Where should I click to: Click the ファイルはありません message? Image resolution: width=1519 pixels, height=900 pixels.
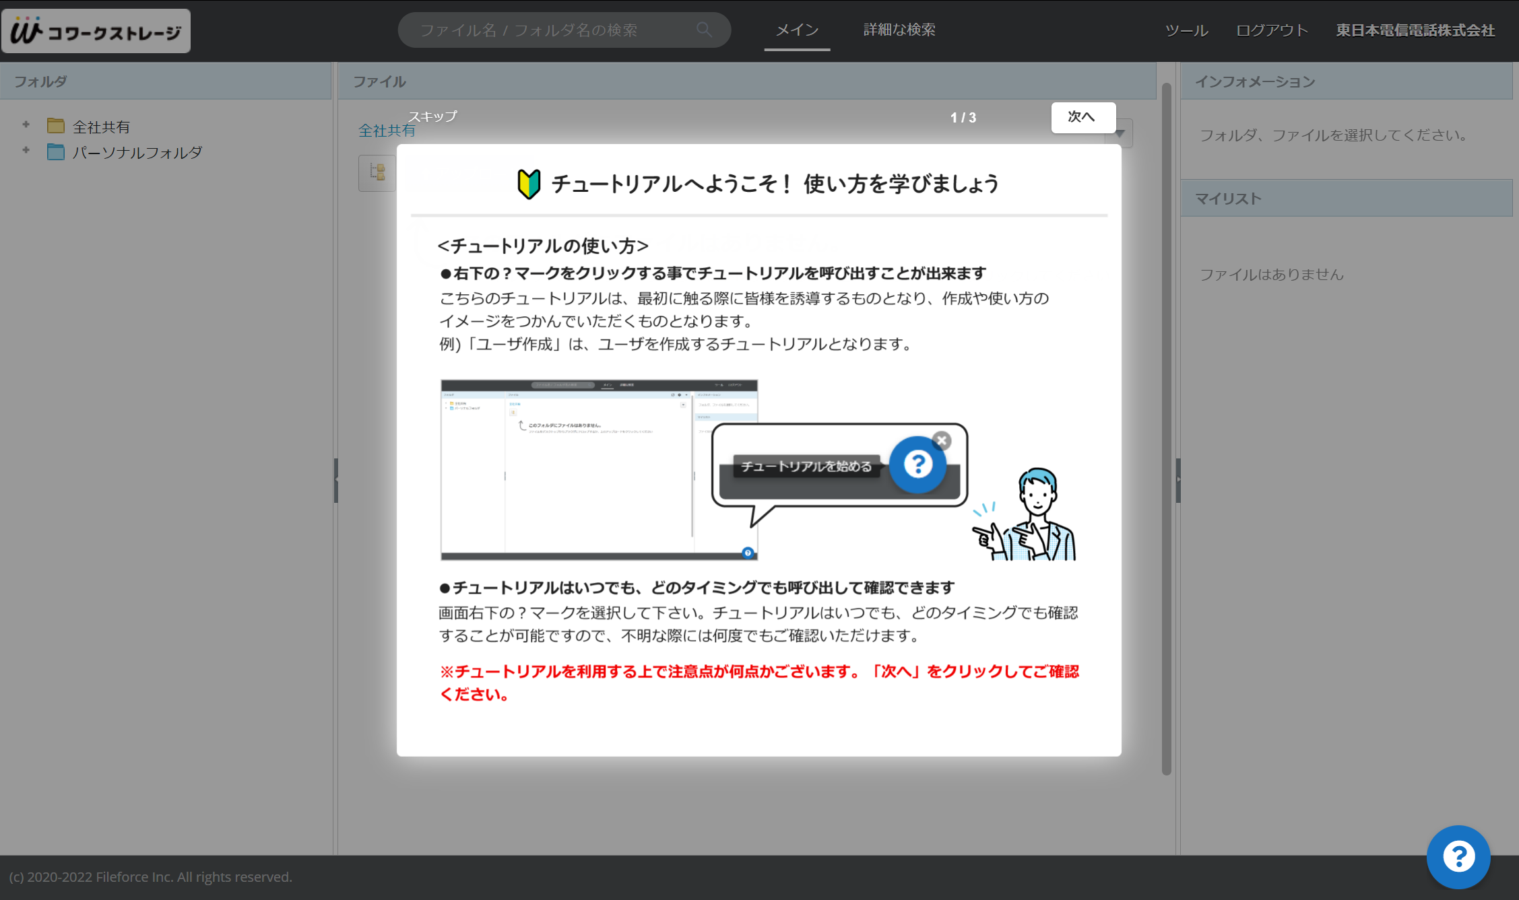pos(1272,275)
